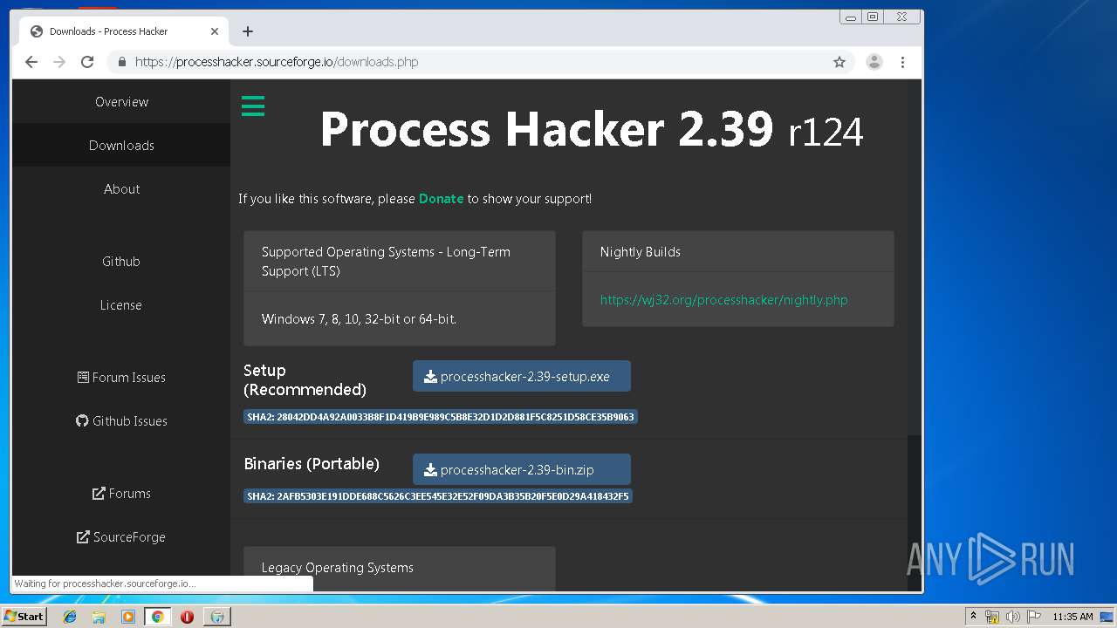The image size is (1117, 628).
Task: Show hidden system tray icons arrow
Action: 973,617
